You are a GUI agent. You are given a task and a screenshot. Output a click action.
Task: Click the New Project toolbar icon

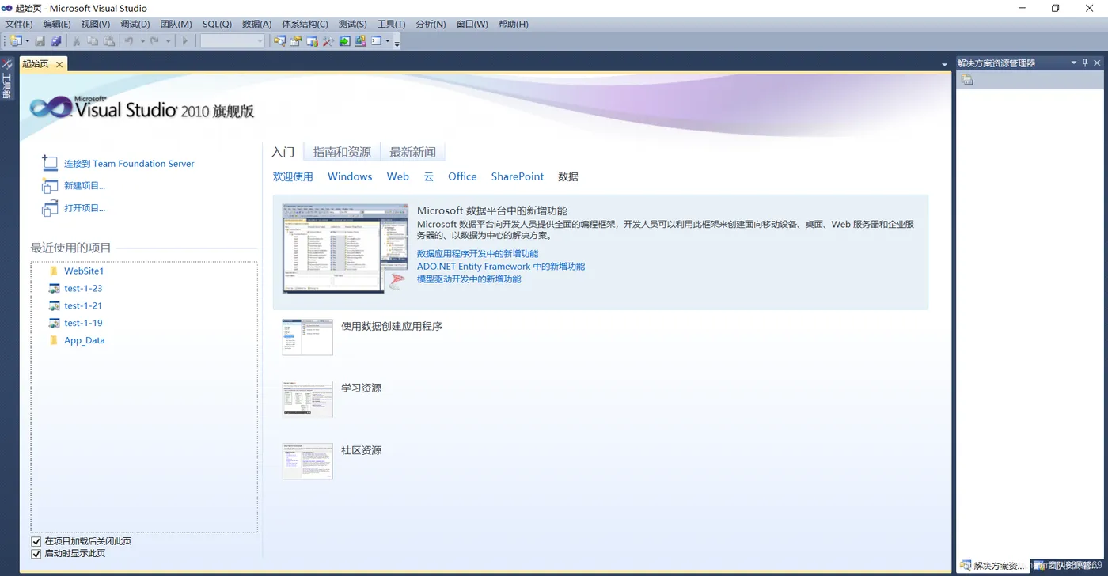pyautogui.click(x=15, y=41)
